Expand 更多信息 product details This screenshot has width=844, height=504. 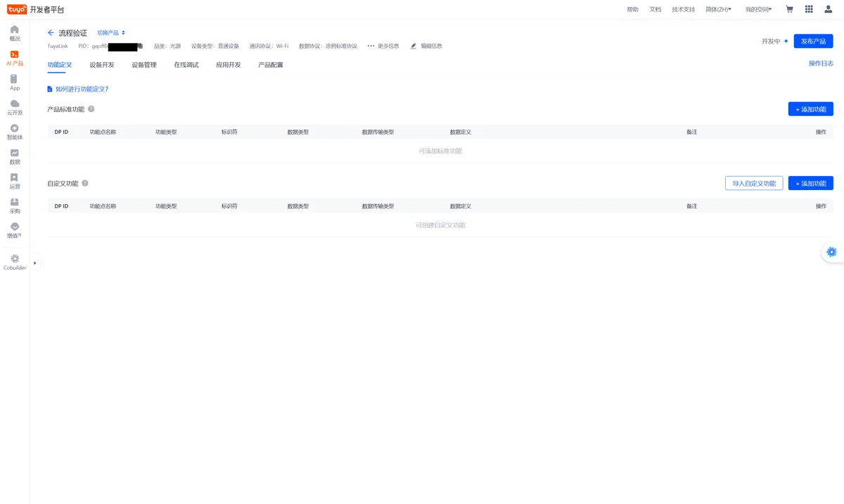coord(383,46)
